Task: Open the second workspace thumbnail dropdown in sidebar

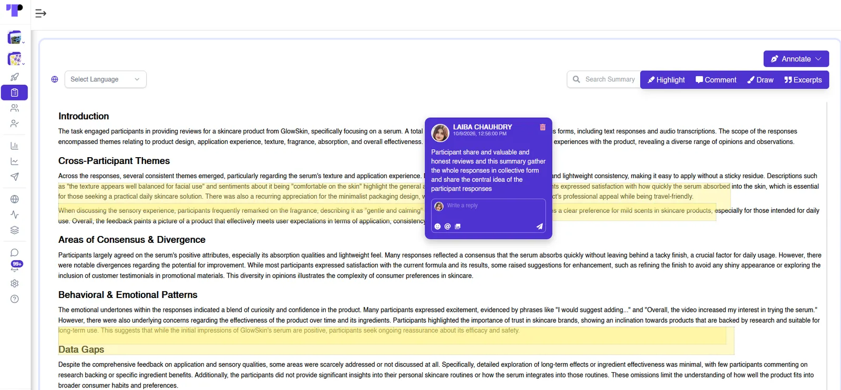Action: [x=15, y=59]
